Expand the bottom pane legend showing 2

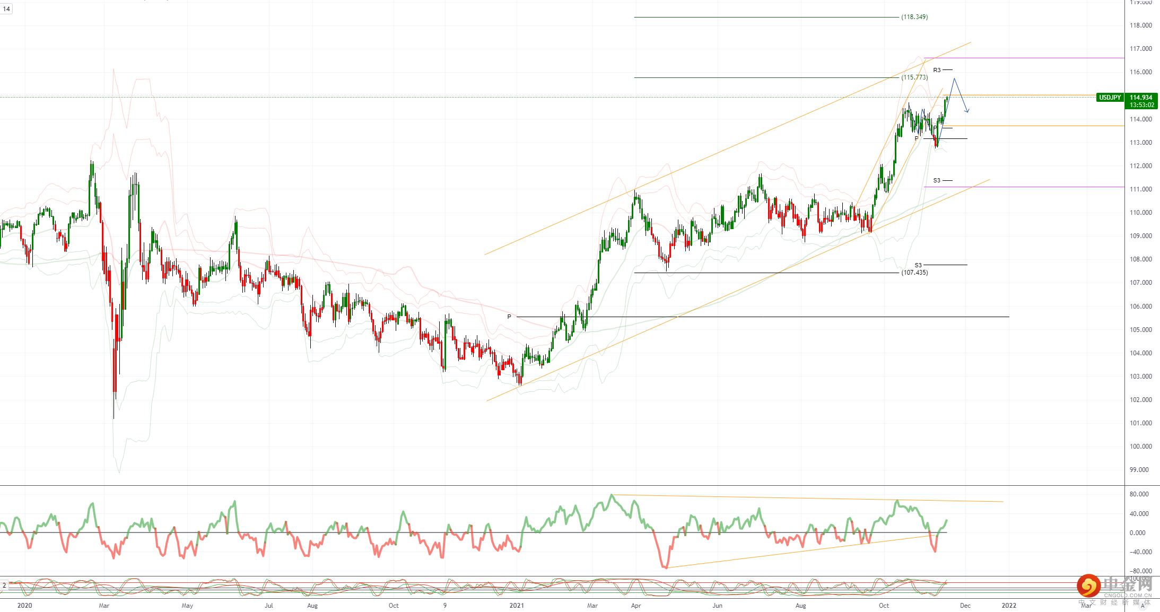[4, 585]
